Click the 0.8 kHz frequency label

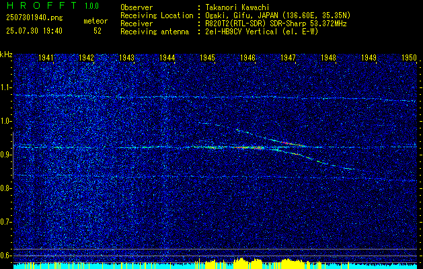[5, 188]
